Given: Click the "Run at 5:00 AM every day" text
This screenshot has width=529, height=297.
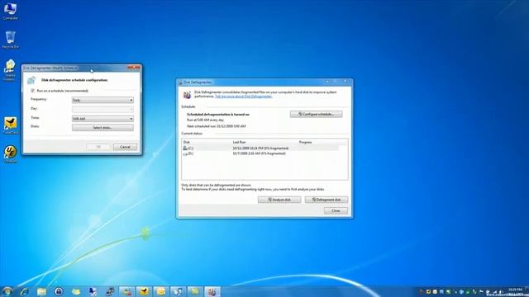Looking at the screenshot, I should coord(205,120).
